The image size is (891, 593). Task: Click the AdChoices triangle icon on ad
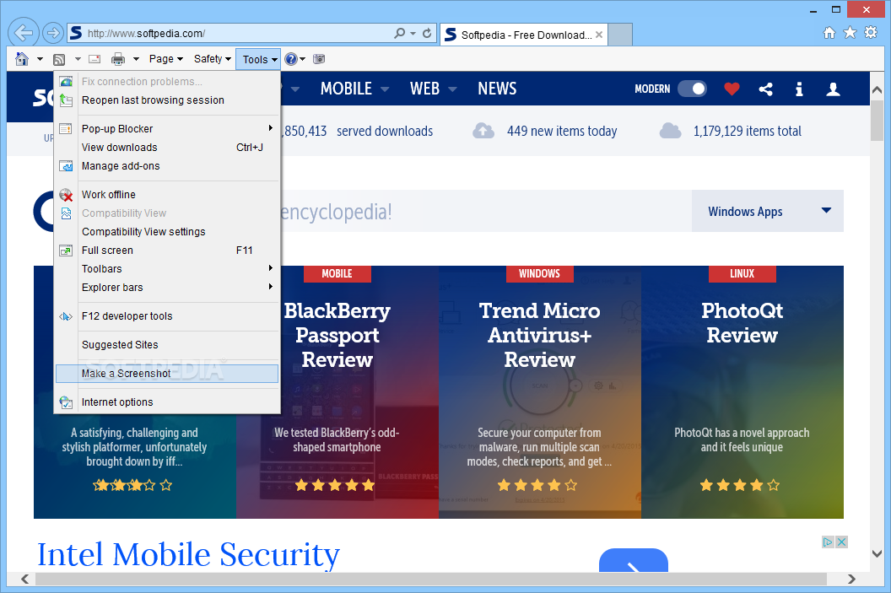[x=828, y=542]
